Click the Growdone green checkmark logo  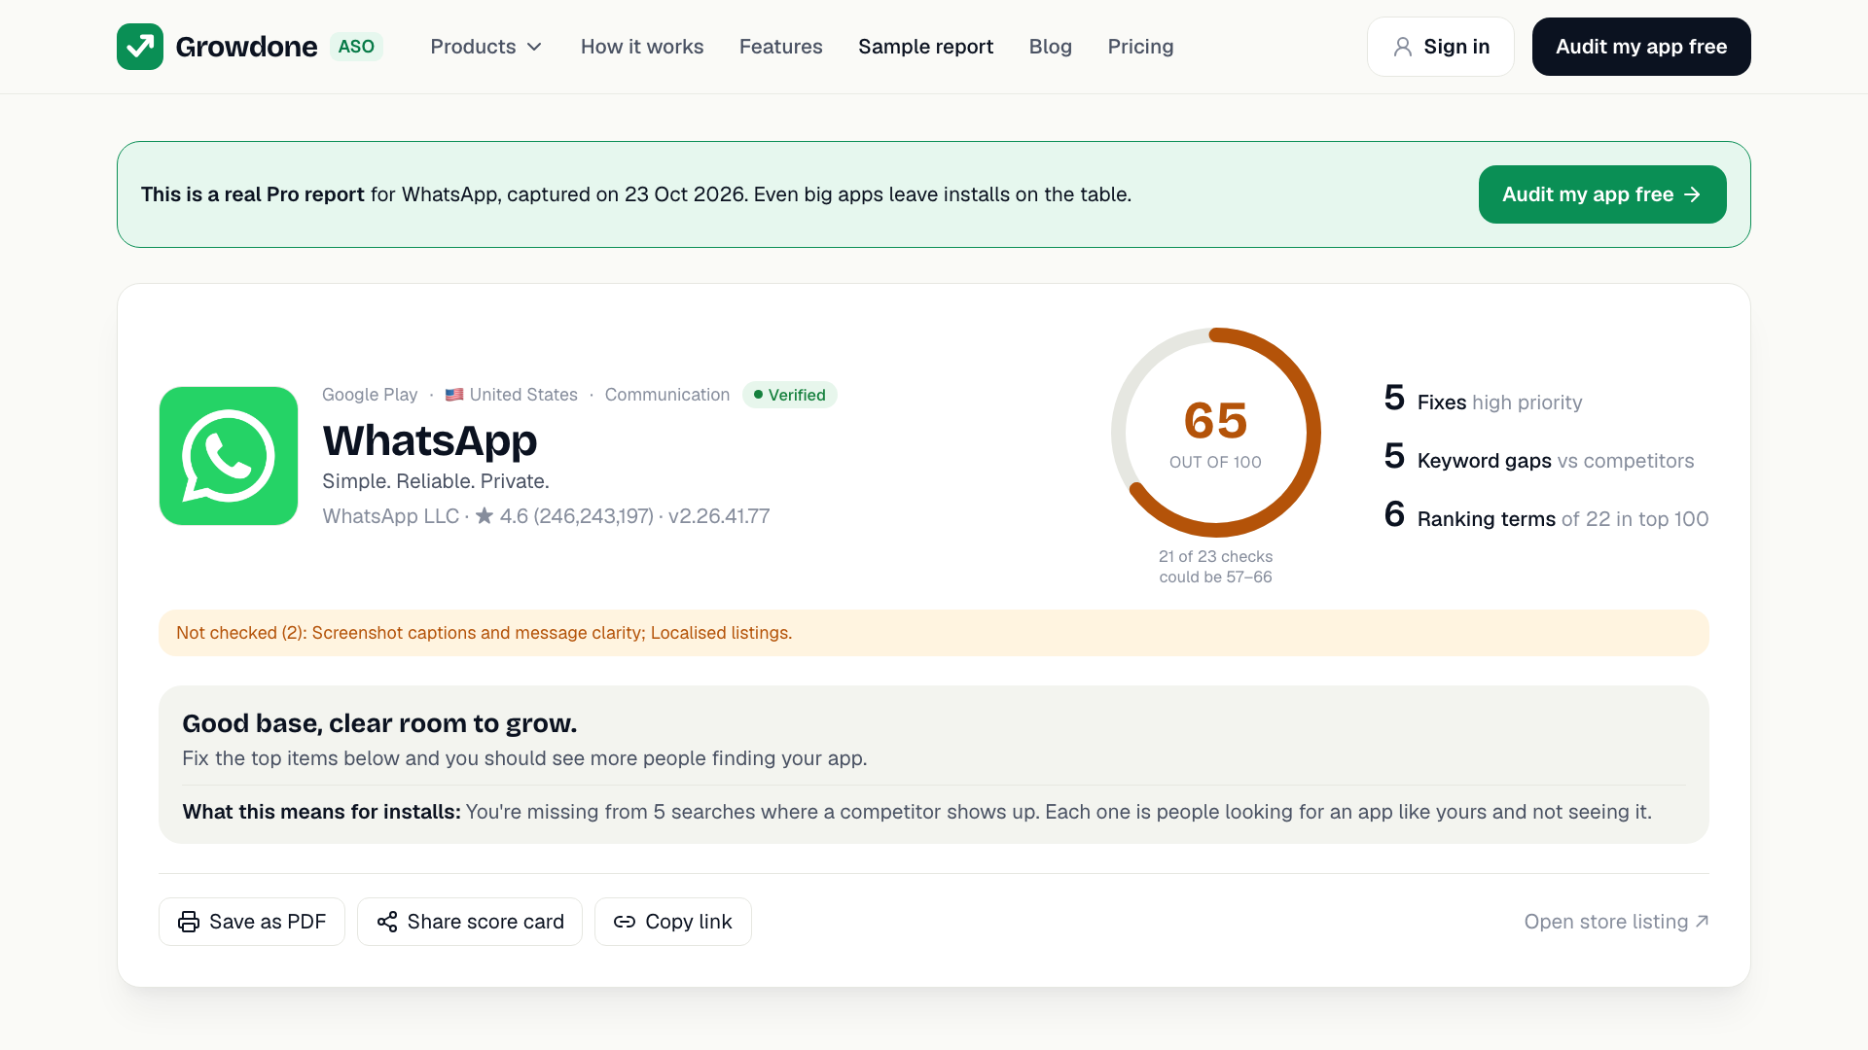point(140,47)
